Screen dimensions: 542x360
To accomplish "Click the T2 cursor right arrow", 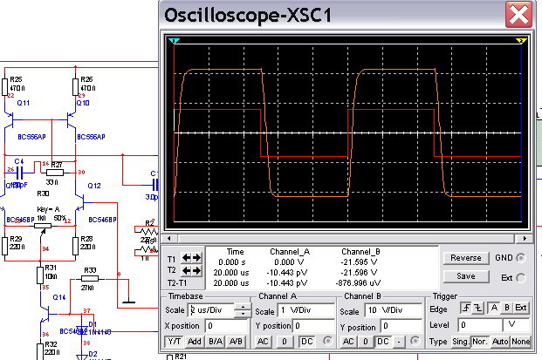I will [x=198, y=269].
